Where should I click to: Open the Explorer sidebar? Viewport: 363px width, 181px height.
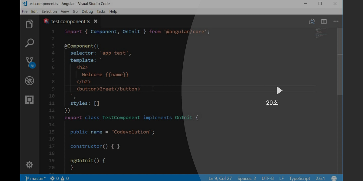click(x=29, y=24)
